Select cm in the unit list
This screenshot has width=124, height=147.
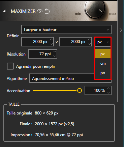pyautogui.click(x=103, y=63)
